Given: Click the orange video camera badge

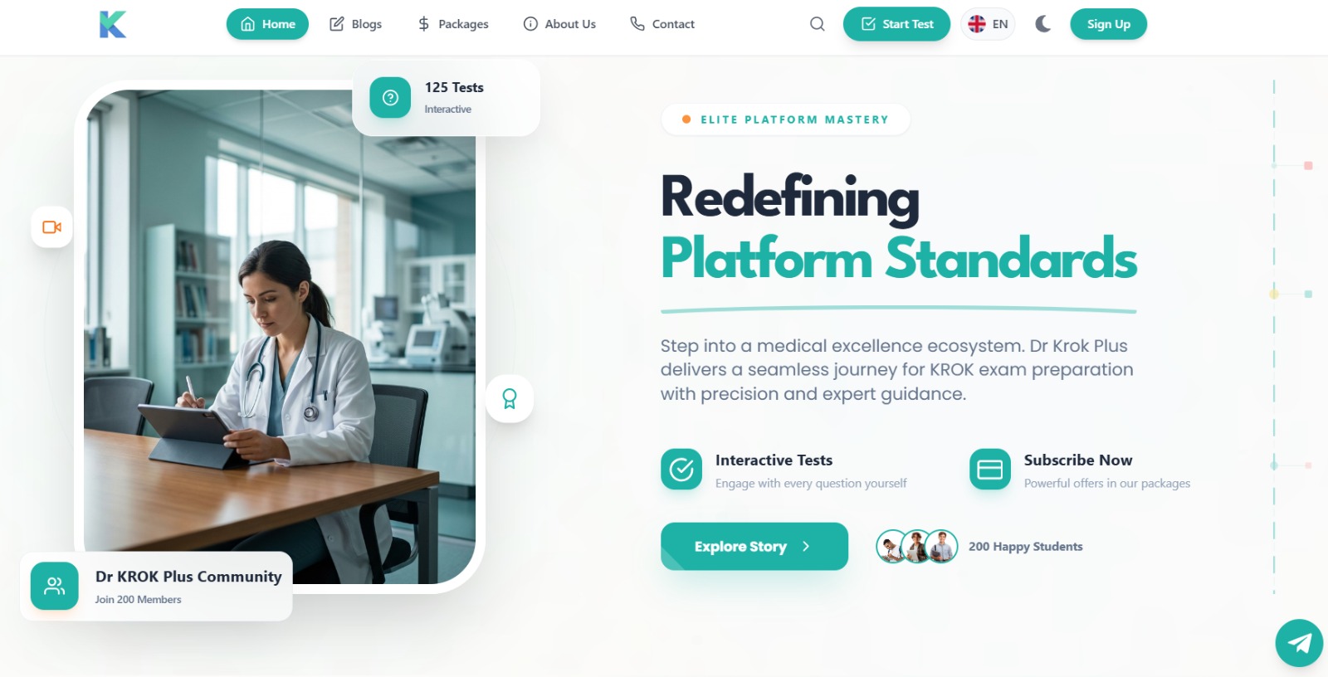Looking at the screenshot, I should tap(51, 227).
